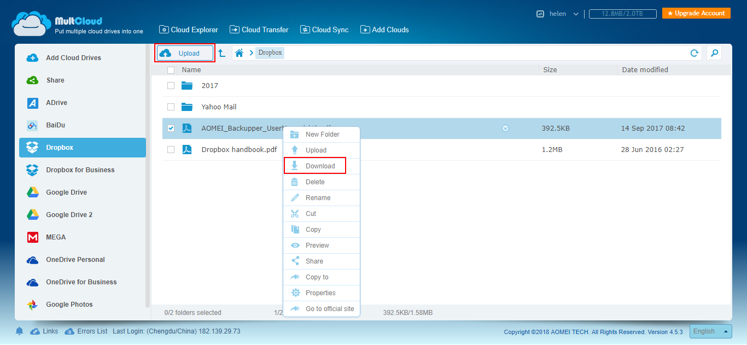Choose Rename from the context menu
The image size is (747, 345).
point(322,198)
